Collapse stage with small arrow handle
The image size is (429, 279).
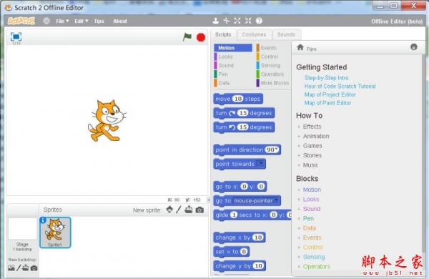pyautogui.click(x=208, y=200)
